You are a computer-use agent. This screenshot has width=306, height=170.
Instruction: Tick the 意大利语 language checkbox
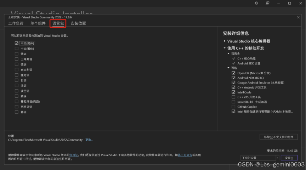pyautogui.click(x=17, y=69)
